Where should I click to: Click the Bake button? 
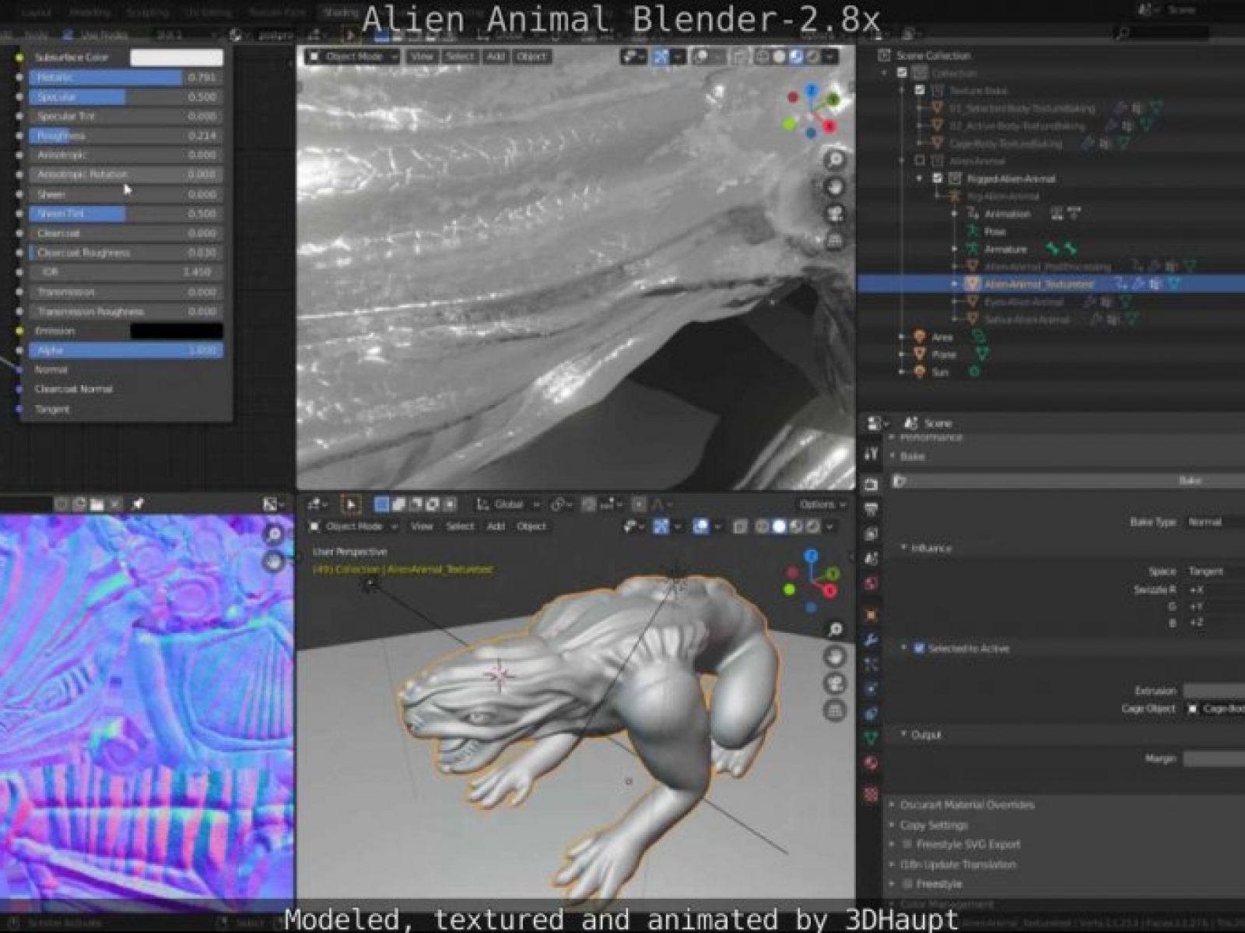pos(1068,481)
